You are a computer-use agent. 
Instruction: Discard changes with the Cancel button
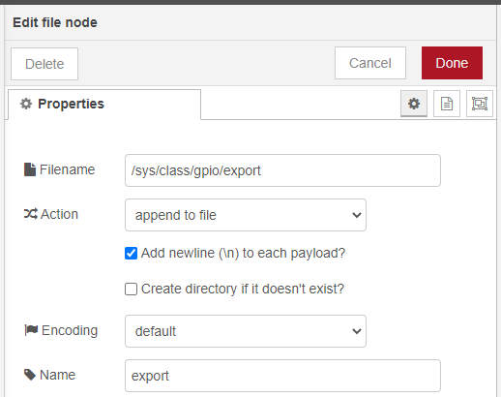coord(370,63)
